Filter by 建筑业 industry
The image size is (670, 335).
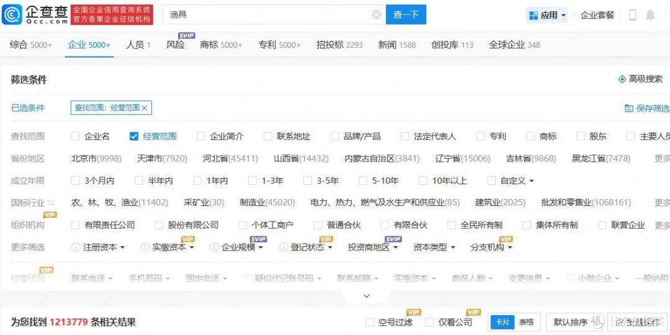coord(501,202)
